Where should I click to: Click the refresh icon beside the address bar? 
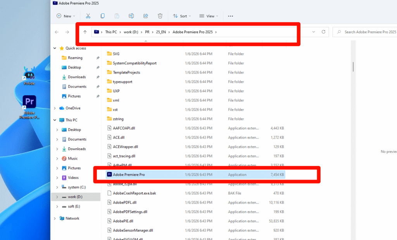pyautogui.click(x=323, y=32)
